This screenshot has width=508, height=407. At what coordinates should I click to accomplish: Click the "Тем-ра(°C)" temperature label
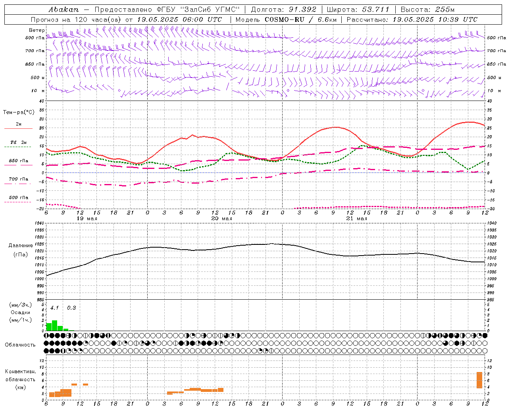coord(19,112)
